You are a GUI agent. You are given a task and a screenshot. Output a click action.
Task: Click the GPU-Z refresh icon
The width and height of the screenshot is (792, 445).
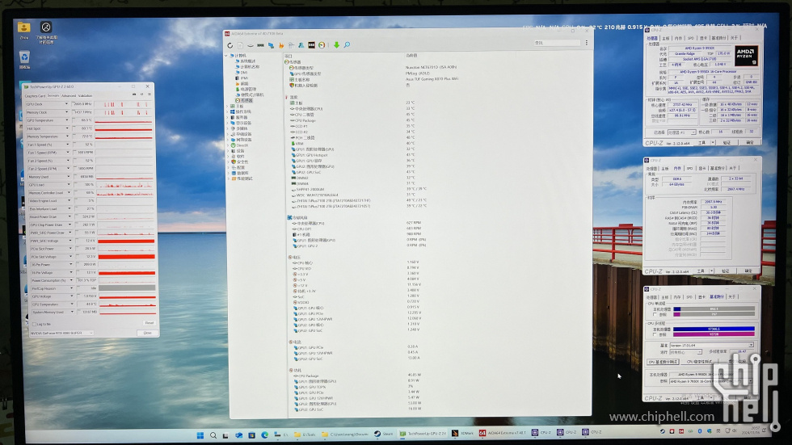click(141, 94)
